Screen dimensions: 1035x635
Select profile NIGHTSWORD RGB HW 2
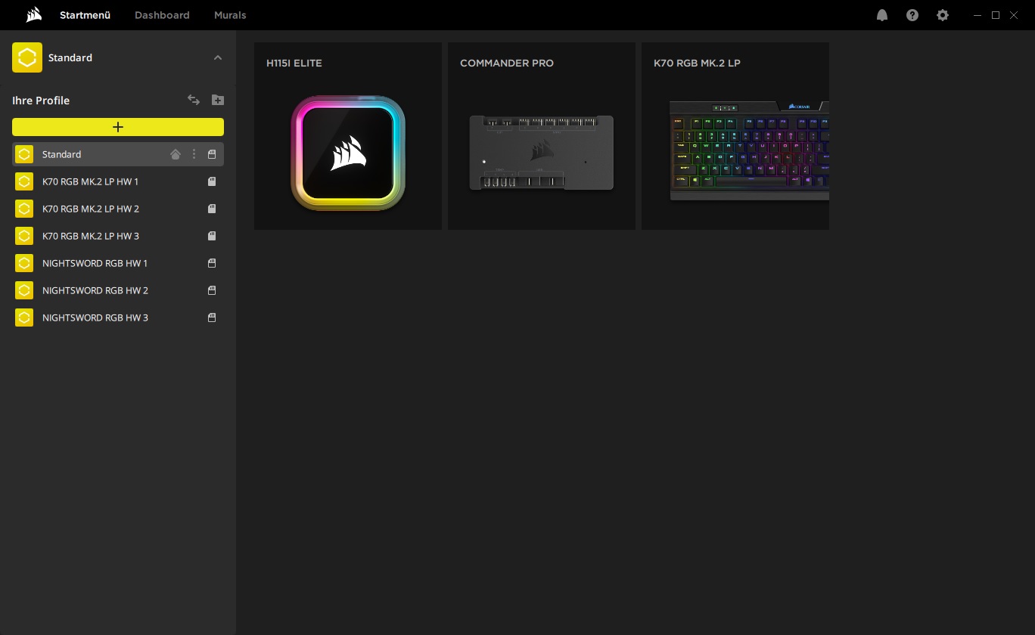coord(118,290)
